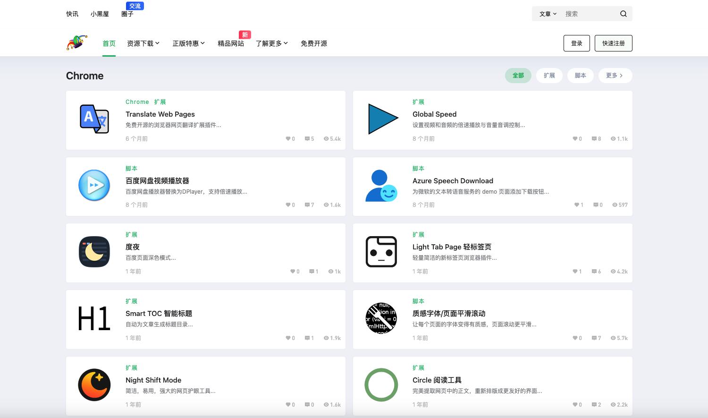Open the 快讯 top link
Viewport: 708px width, 418px height.
(x=72, y=14)
